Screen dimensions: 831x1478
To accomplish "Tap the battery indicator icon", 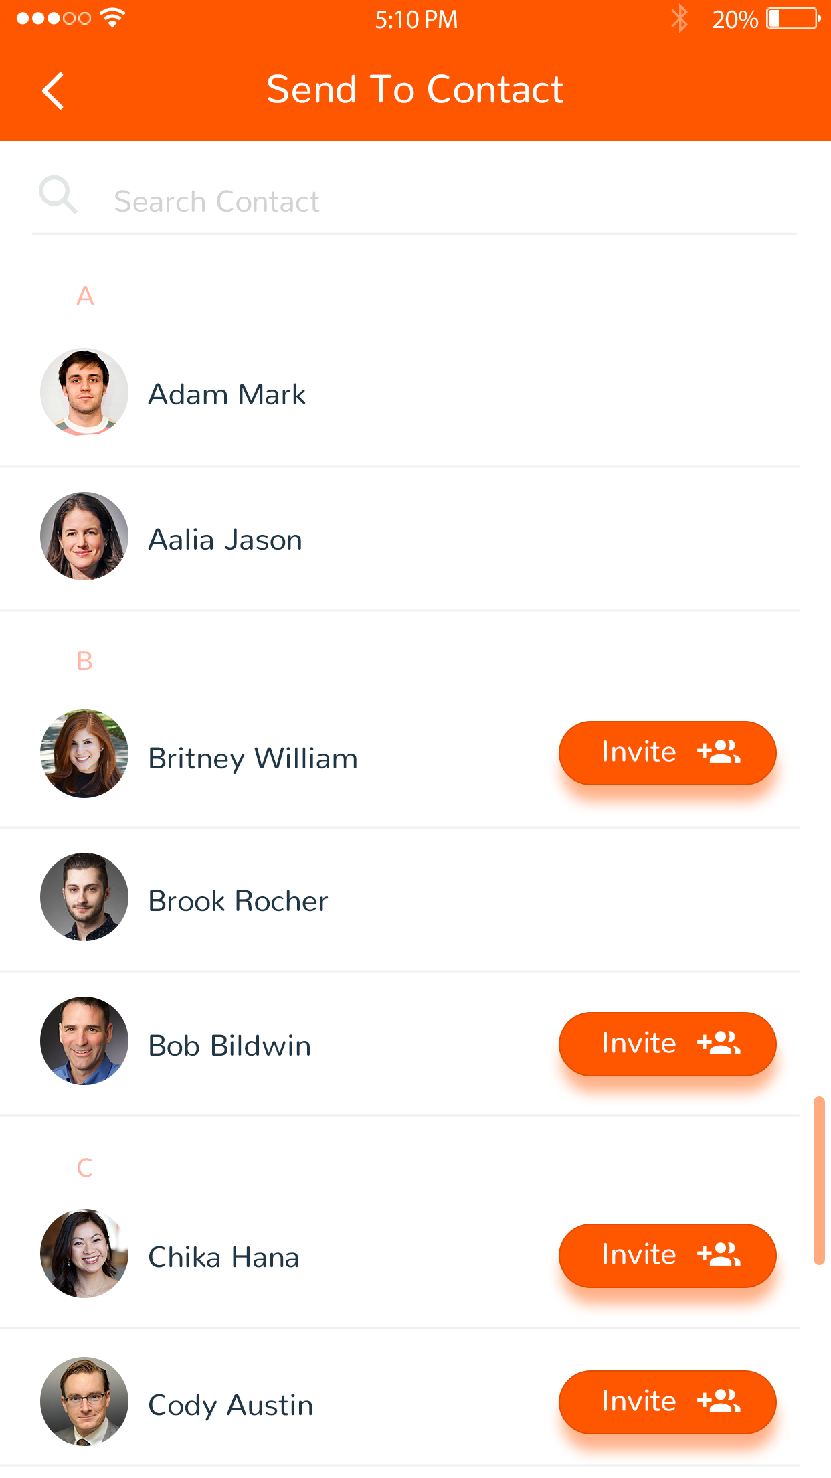I will [794, 19].
